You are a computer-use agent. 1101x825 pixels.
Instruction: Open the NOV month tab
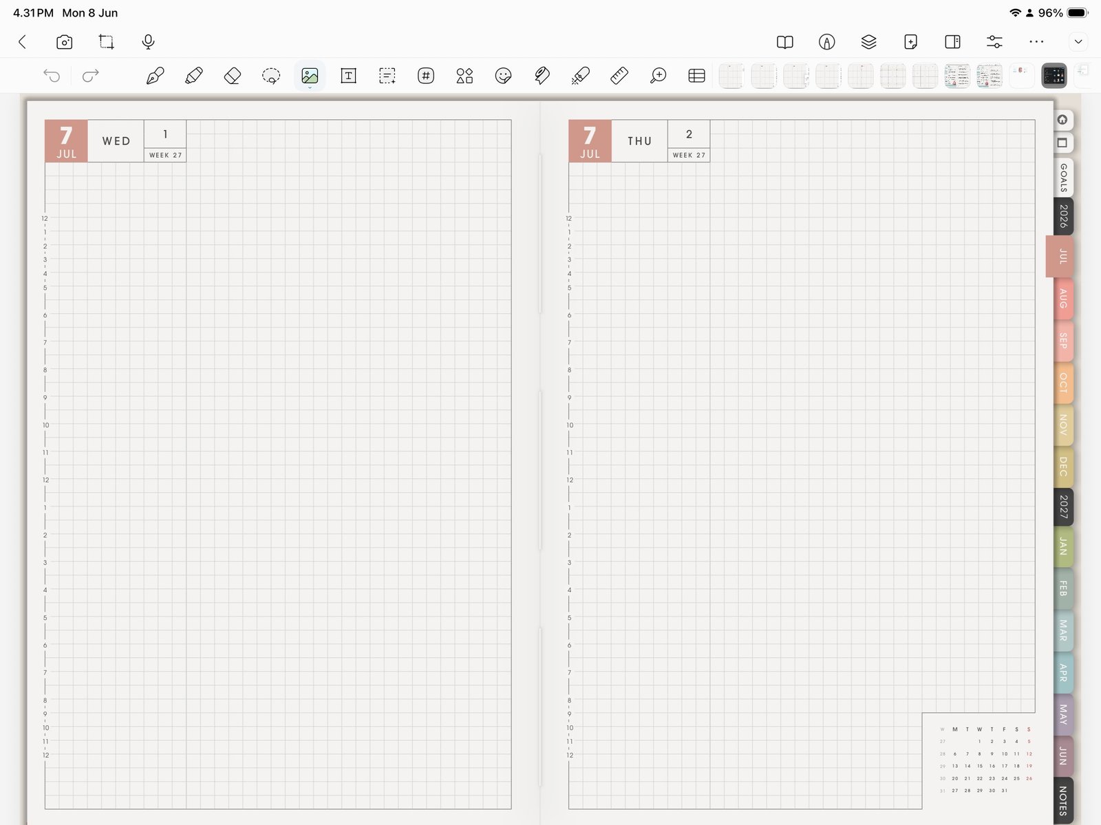pyautogui.click(x=1063, y=425)
